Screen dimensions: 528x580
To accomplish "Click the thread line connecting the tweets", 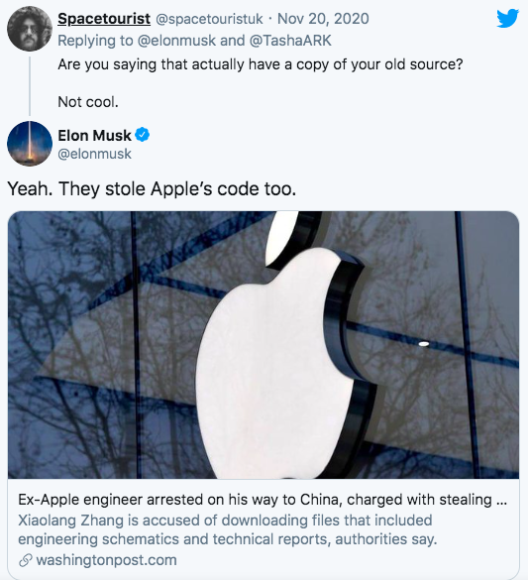I will click(x=30, y=86).
